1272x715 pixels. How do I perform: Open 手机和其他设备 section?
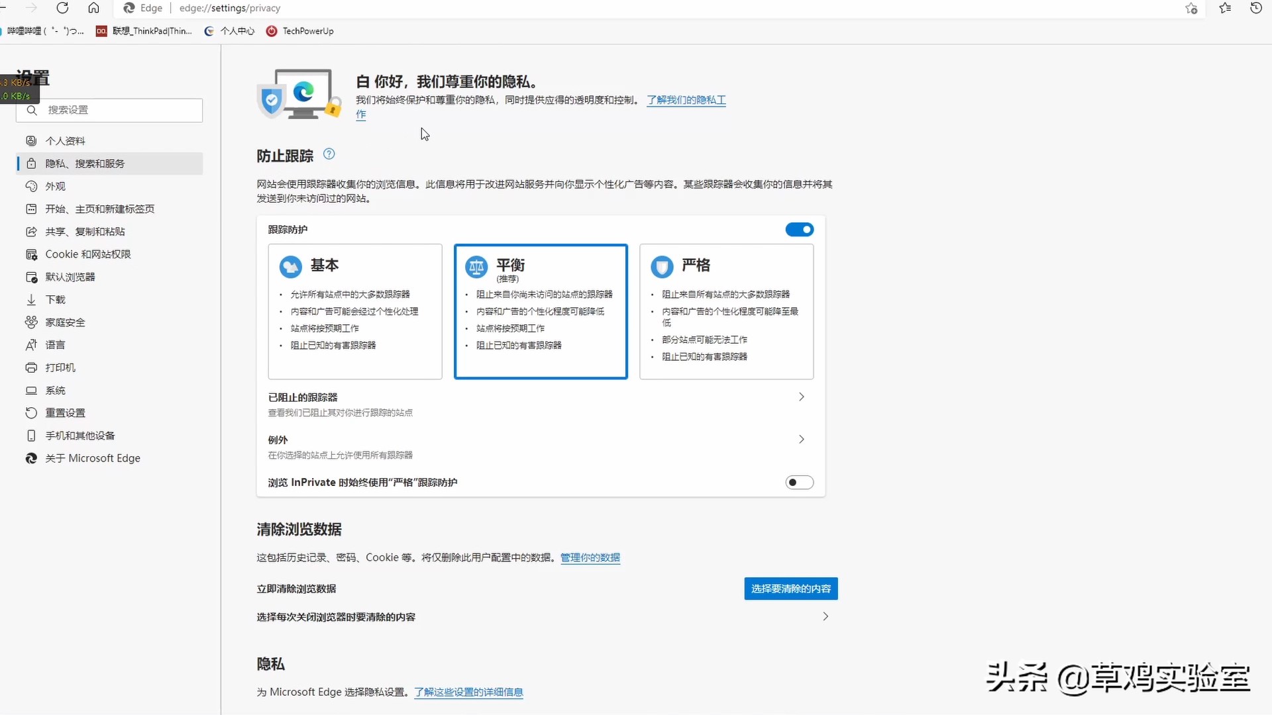pos(109,436)
